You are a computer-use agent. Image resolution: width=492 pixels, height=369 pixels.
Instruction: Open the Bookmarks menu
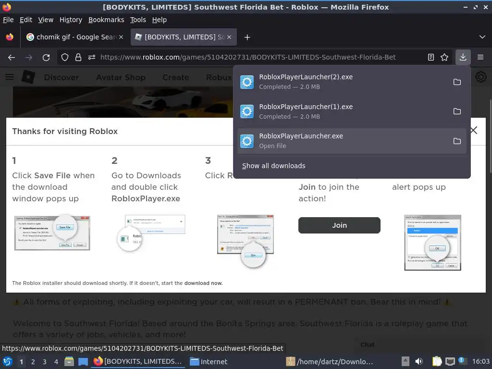point(106,20)
